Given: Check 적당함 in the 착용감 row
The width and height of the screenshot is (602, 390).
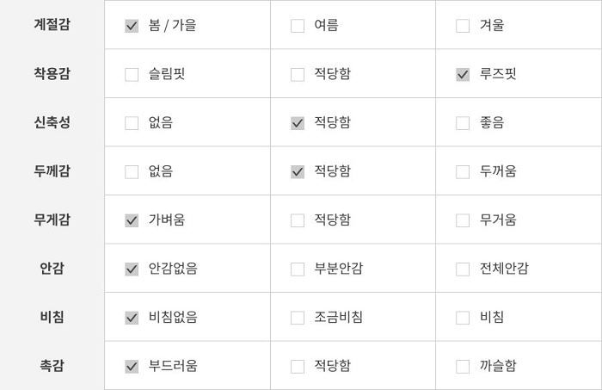Looking at the screenshot, I should (298, 75).
